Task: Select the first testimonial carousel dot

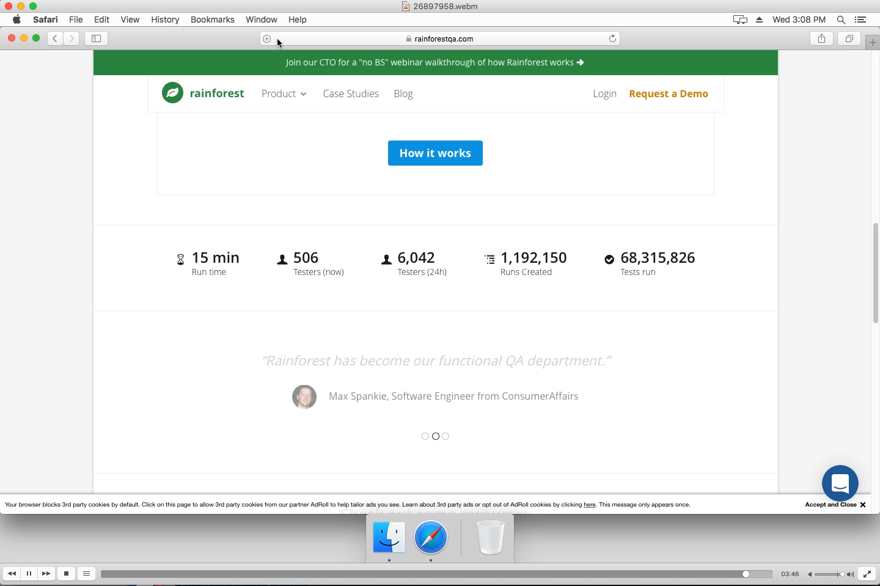Action: point(425,436)
